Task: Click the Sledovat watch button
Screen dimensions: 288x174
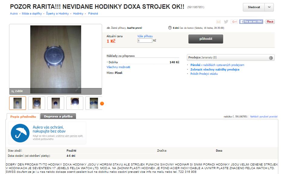Action: point(254,7)
